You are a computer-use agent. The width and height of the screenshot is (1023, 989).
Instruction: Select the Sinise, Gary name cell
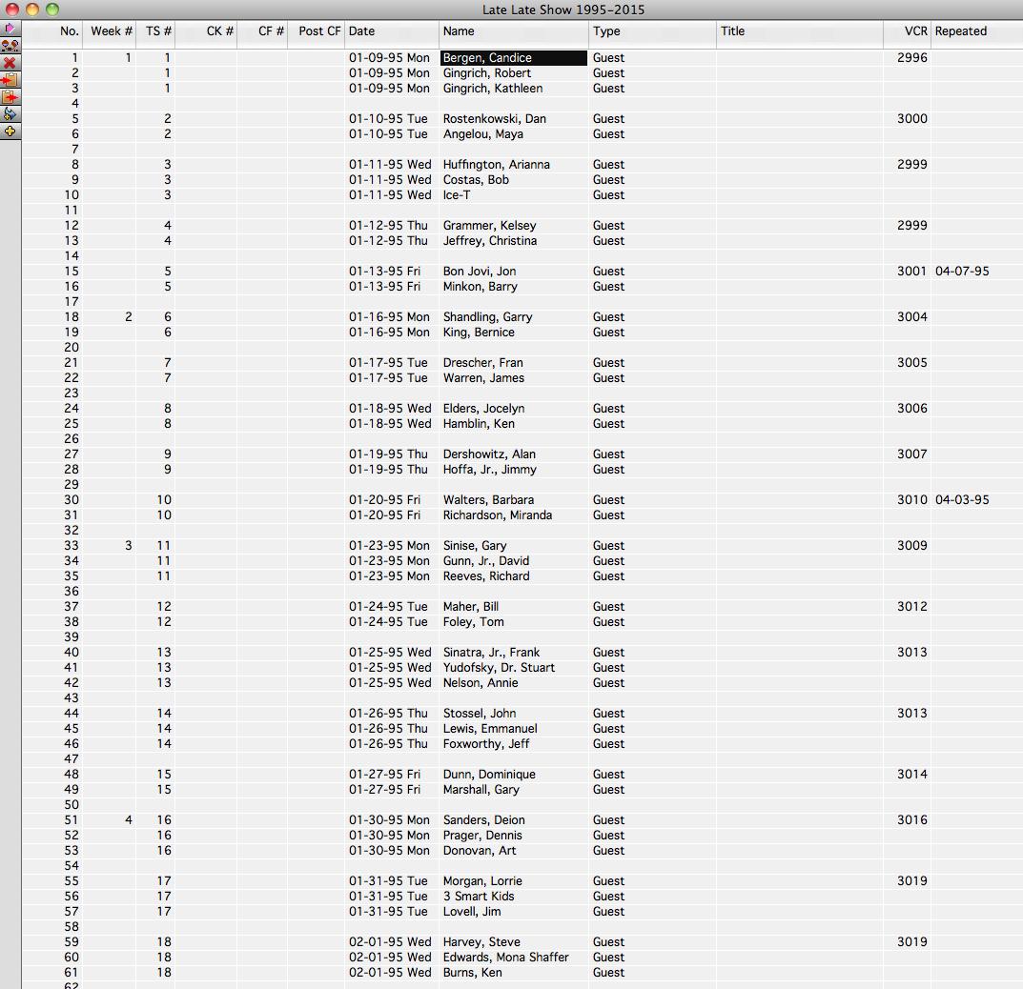(514, 546)
